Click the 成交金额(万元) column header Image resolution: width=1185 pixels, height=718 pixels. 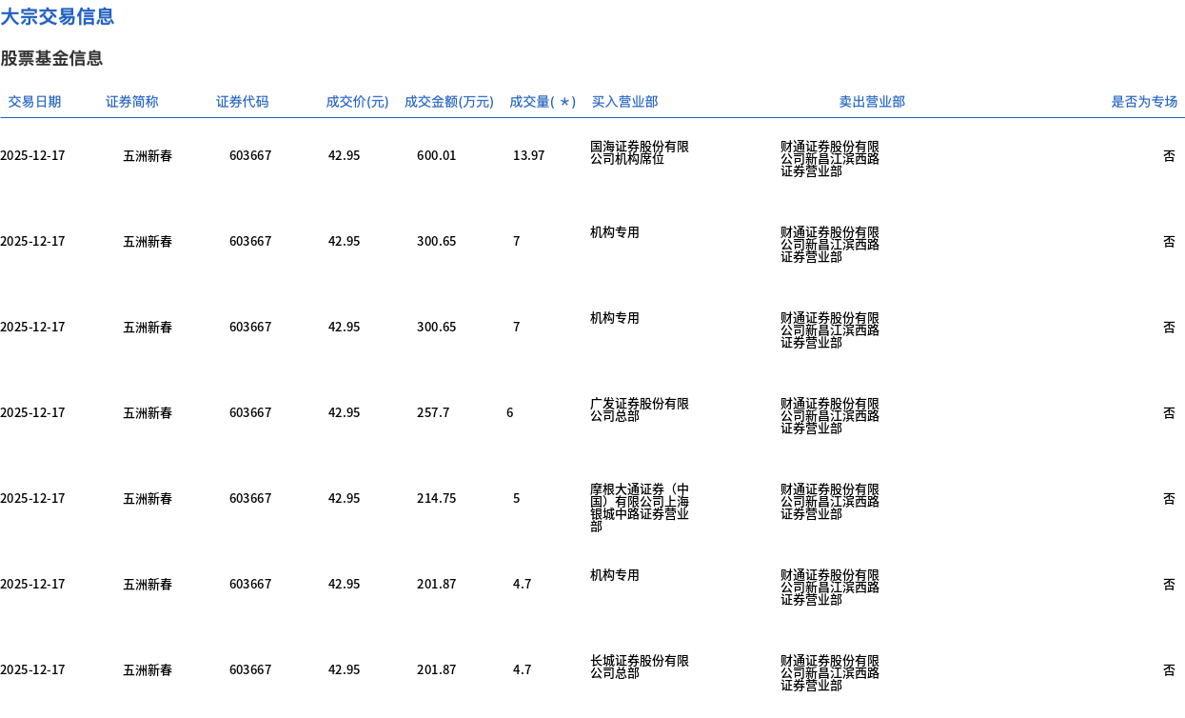coord(449,102)
